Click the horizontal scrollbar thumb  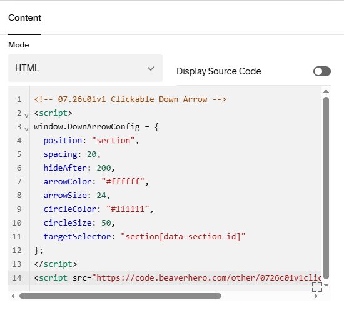(x=120, y=296)
